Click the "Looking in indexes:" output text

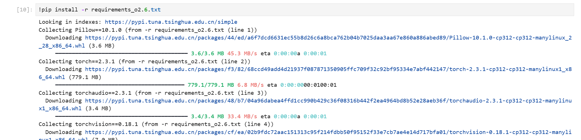(70, 22)
